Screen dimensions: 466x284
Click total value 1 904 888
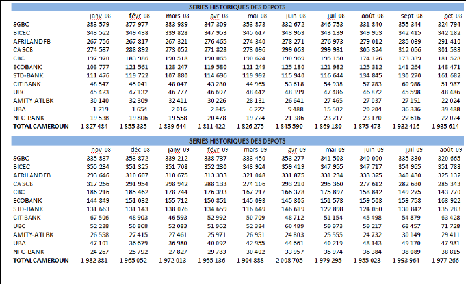(x=250, y=261)
